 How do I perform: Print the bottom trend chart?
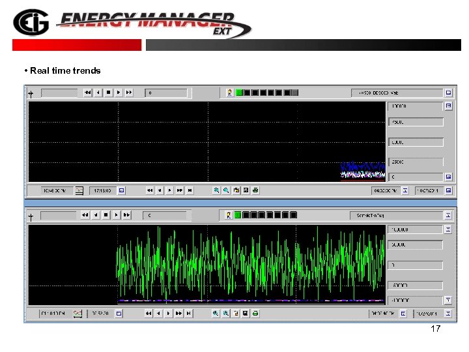click(x=255, y=314)
